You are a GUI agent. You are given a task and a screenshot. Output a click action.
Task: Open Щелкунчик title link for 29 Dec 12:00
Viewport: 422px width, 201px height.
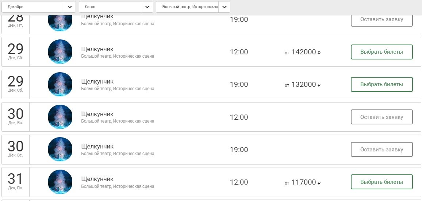coord(97,49)
